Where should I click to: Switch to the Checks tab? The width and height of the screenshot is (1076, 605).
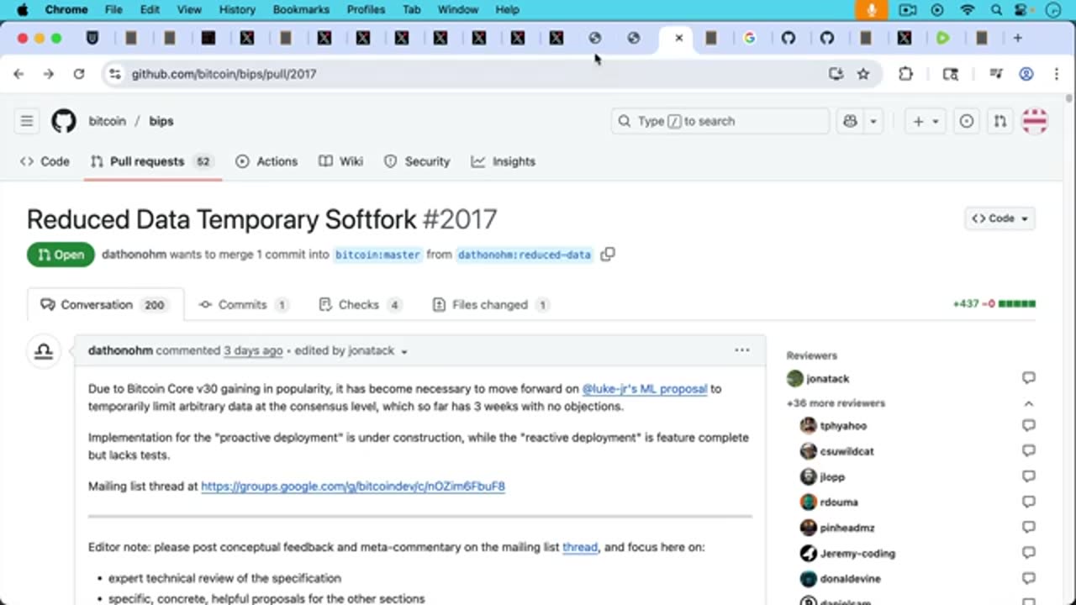pyautogui.click(x=360, y=305)
